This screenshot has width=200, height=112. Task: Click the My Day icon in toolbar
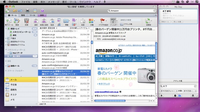point(35,11)
